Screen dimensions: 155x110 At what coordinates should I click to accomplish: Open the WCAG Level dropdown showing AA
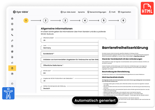69,73
